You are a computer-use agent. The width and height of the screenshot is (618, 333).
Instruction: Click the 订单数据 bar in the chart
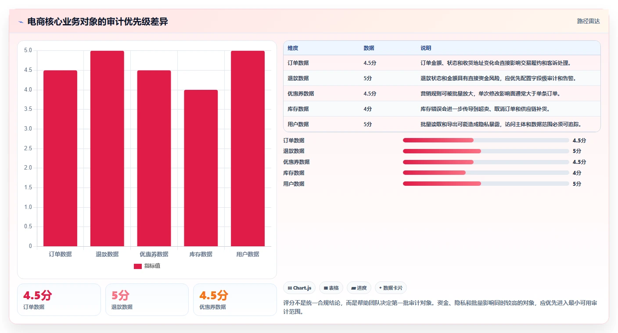(60, 158)
